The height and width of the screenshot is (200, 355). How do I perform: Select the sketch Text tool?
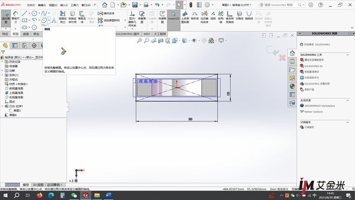coord(54,21)
